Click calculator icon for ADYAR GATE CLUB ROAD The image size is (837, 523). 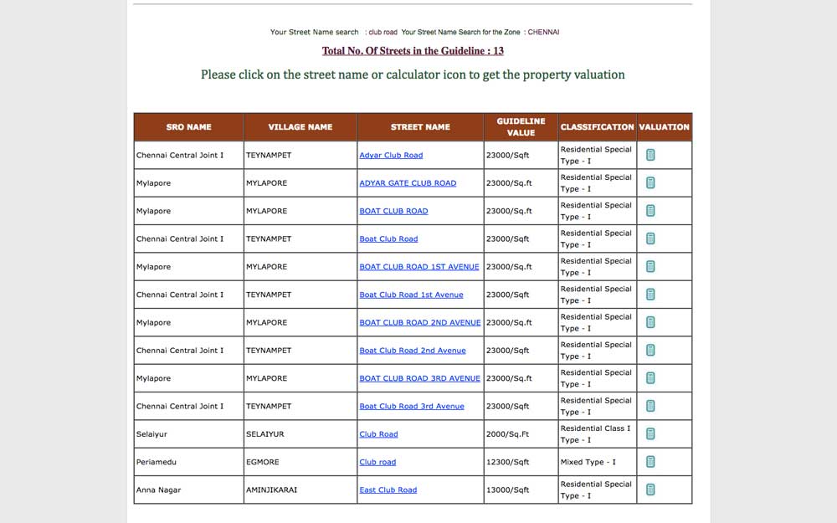coord(650,182)
